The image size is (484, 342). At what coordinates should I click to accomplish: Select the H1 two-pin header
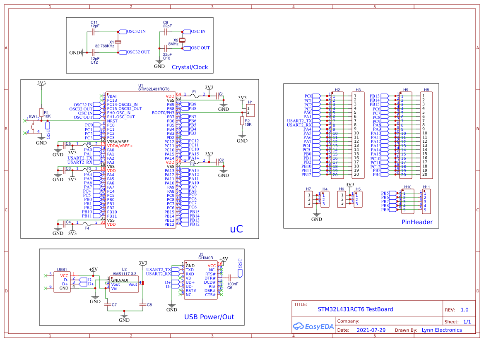point(250,110)
